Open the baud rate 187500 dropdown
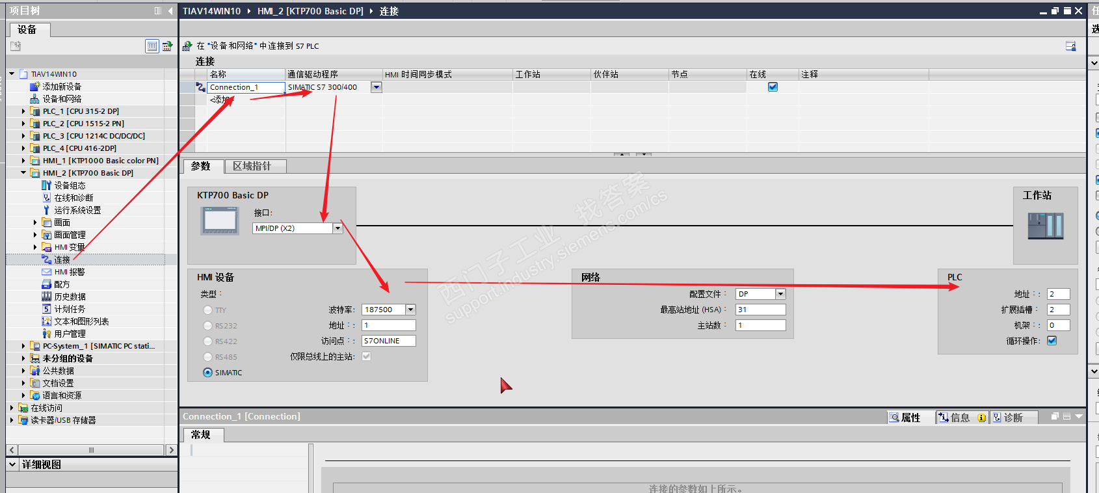 (411, 310)
